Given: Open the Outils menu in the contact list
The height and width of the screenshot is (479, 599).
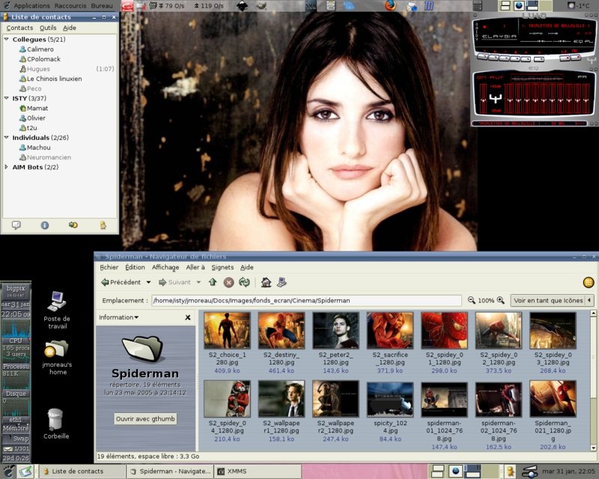Looking at the screenshot, I should (48, 28).
